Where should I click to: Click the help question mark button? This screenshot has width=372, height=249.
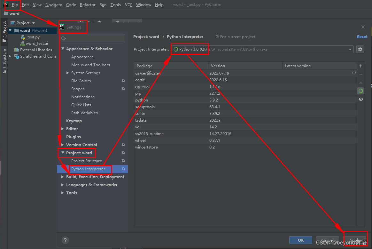coord(65,240)
